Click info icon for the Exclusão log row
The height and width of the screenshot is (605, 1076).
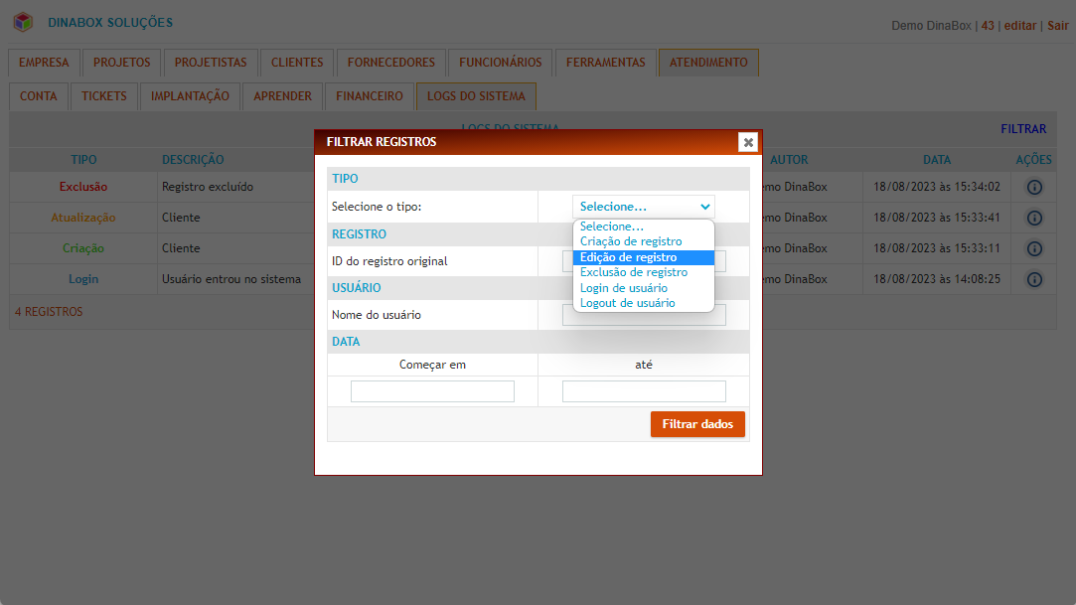[x=1033, y=187]
